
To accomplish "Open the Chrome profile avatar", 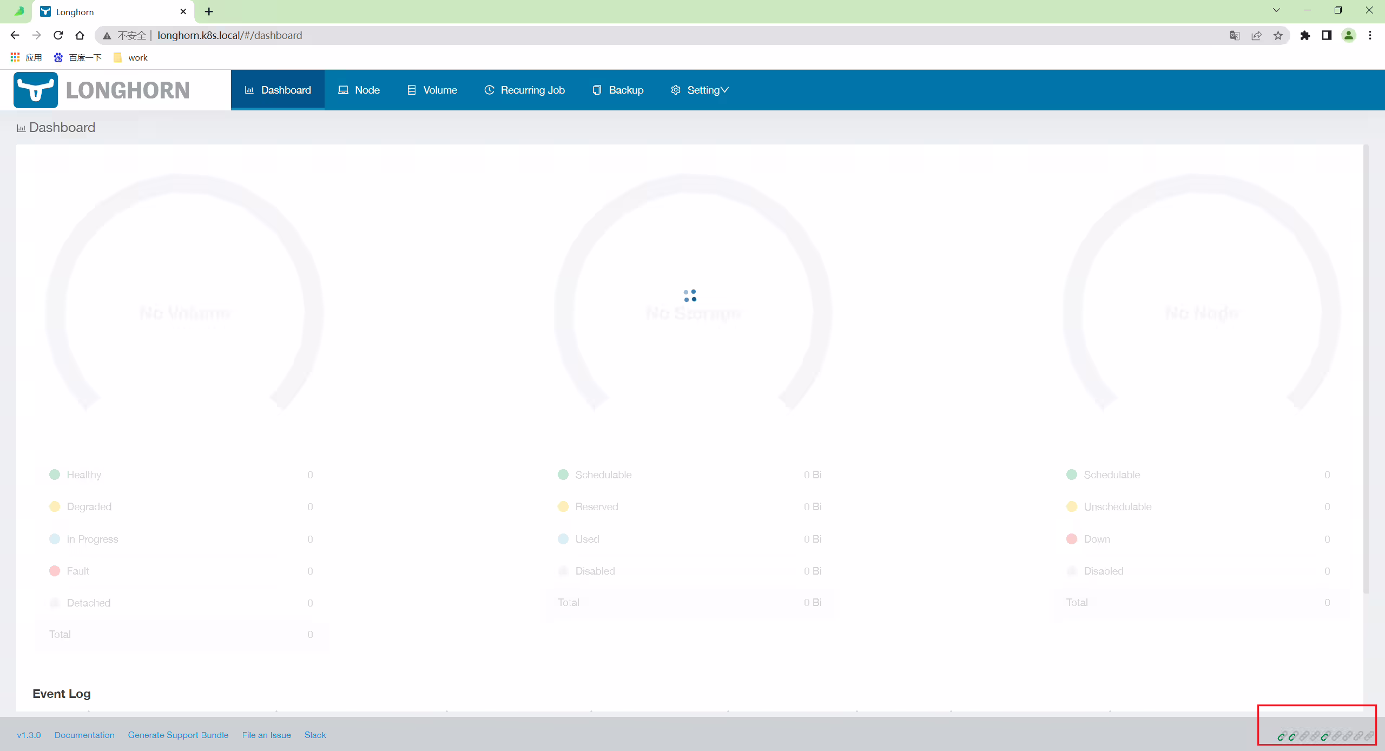I will [x=1349, y=35].
